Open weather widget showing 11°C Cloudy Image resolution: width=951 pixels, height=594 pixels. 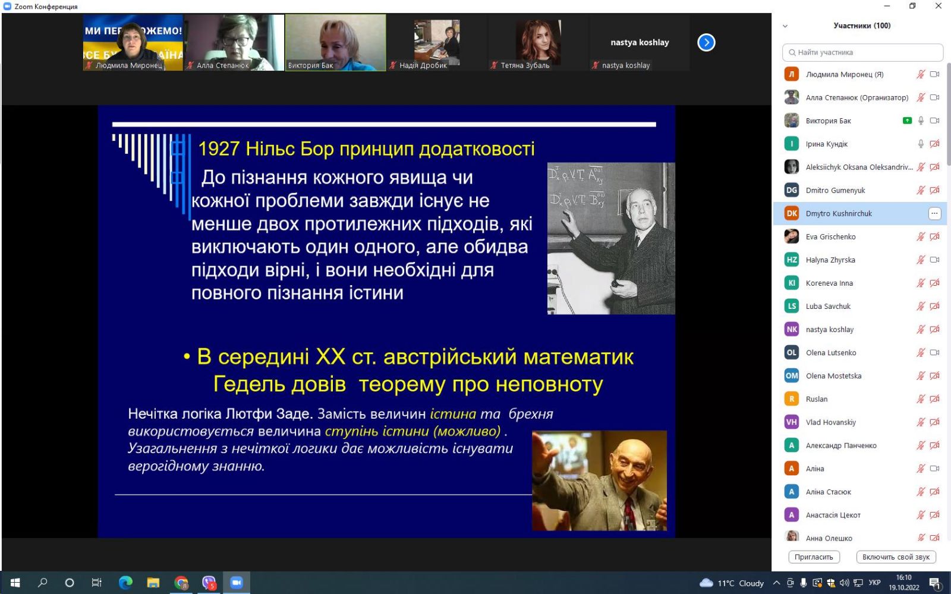732,583
